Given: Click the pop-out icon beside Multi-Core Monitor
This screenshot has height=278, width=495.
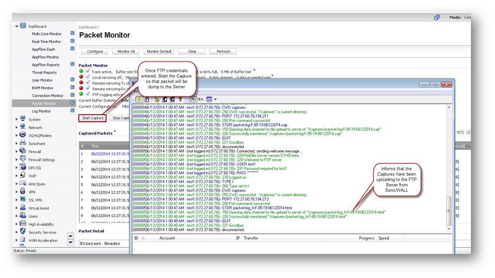Looking at the screenshot, I should tap(72, 33).
